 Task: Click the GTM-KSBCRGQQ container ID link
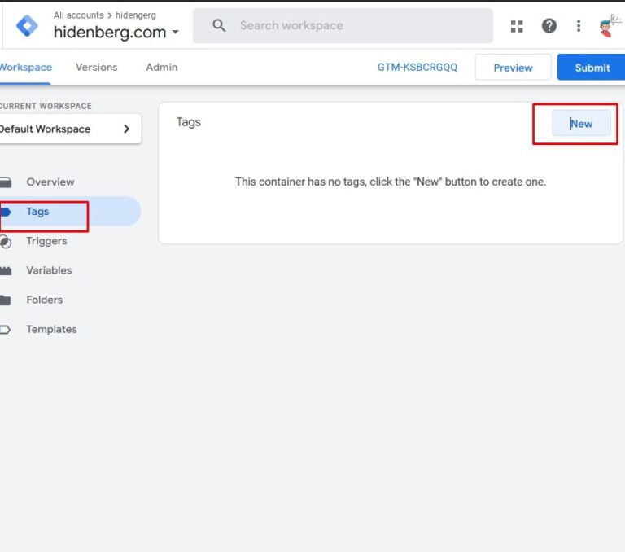[x=417, y=68]
